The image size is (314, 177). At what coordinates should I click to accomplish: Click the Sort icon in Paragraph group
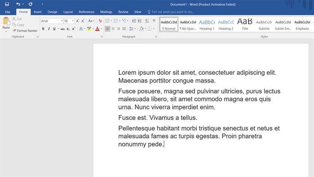coord(147,21)
